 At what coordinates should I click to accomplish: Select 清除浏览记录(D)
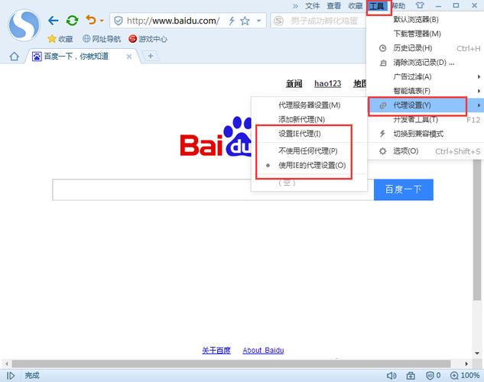coord(424,63)
